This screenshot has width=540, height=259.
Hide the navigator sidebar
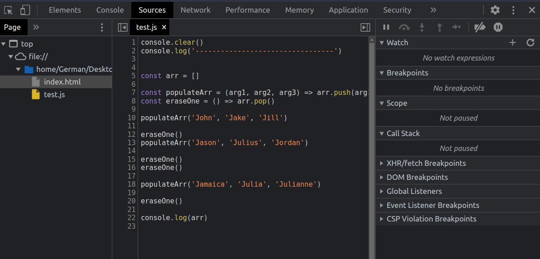(123, 28)
